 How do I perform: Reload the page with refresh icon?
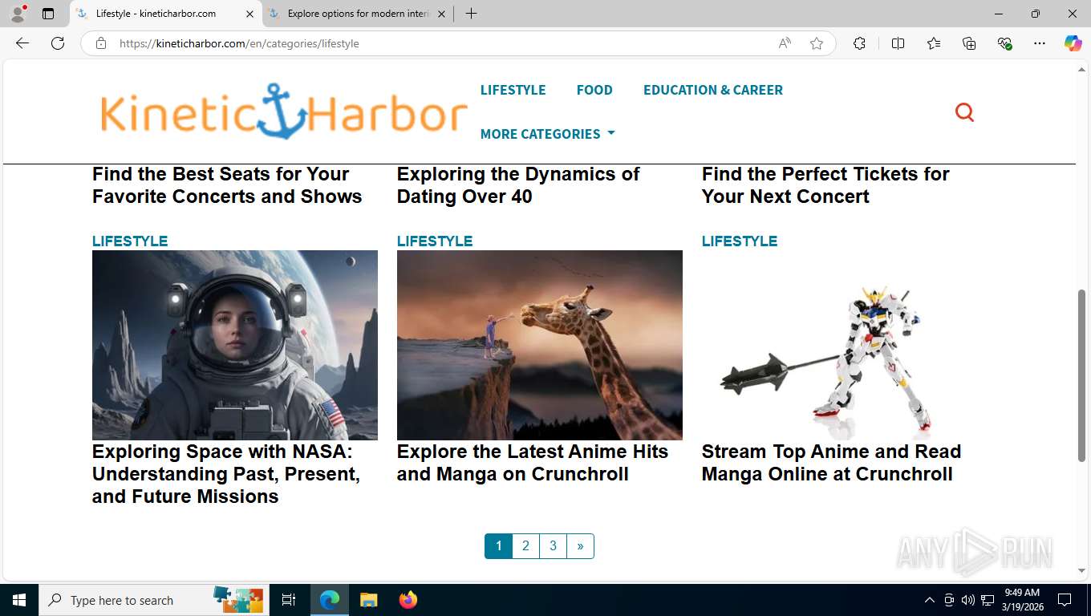point(58,43)
